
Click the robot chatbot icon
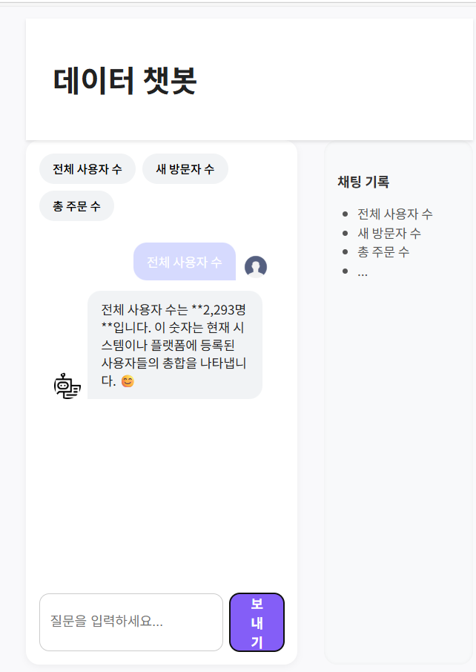point(67,386)
